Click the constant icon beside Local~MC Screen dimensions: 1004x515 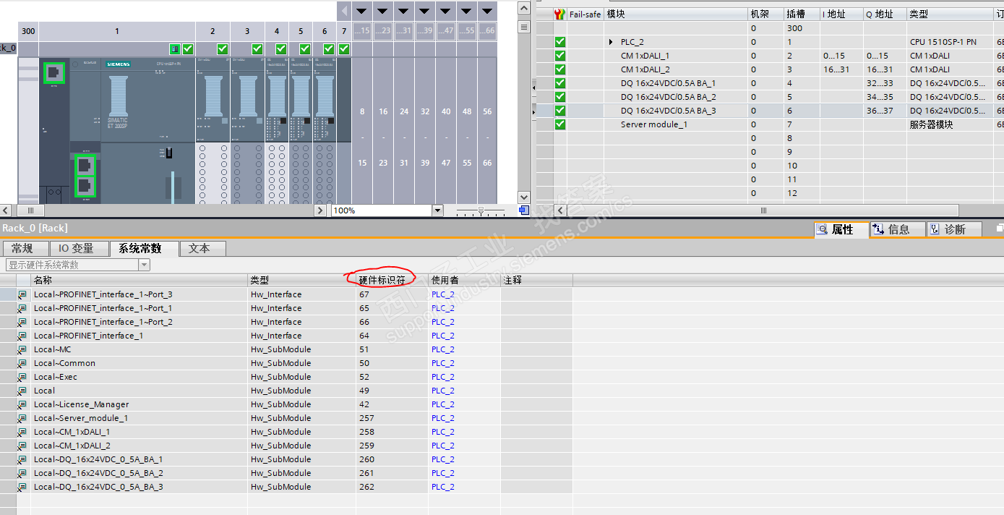[x=22, y=350]
